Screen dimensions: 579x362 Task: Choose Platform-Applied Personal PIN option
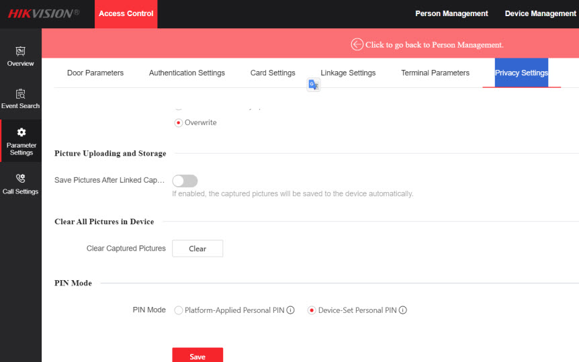coord(179,310)
